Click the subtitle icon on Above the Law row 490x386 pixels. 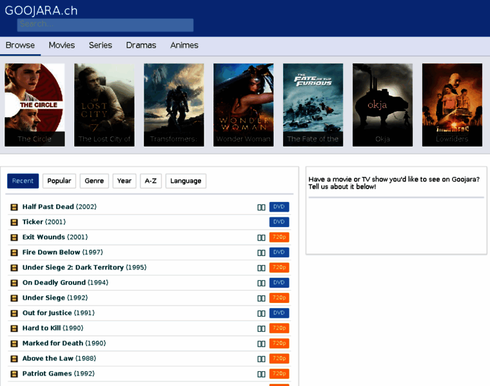coord(261,359)
